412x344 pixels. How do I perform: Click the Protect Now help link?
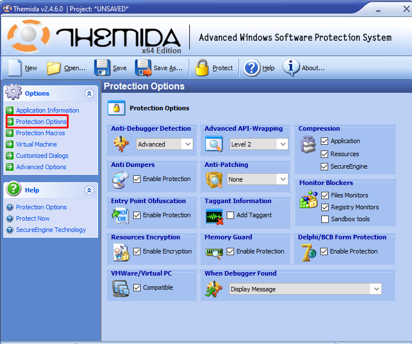33,218
